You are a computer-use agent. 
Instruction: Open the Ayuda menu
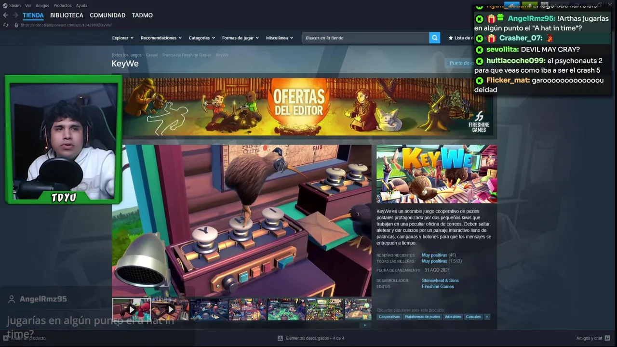point(81,6)
